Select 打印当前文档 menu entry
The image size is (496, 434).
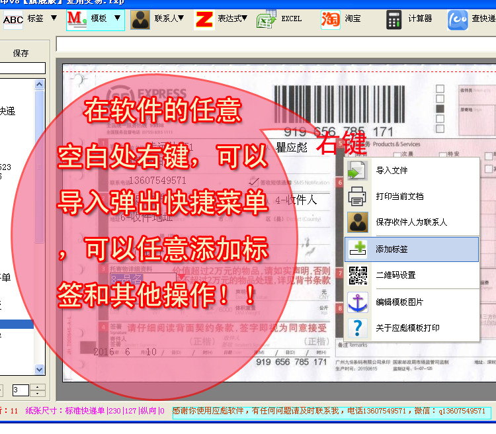tap(412, 196)
